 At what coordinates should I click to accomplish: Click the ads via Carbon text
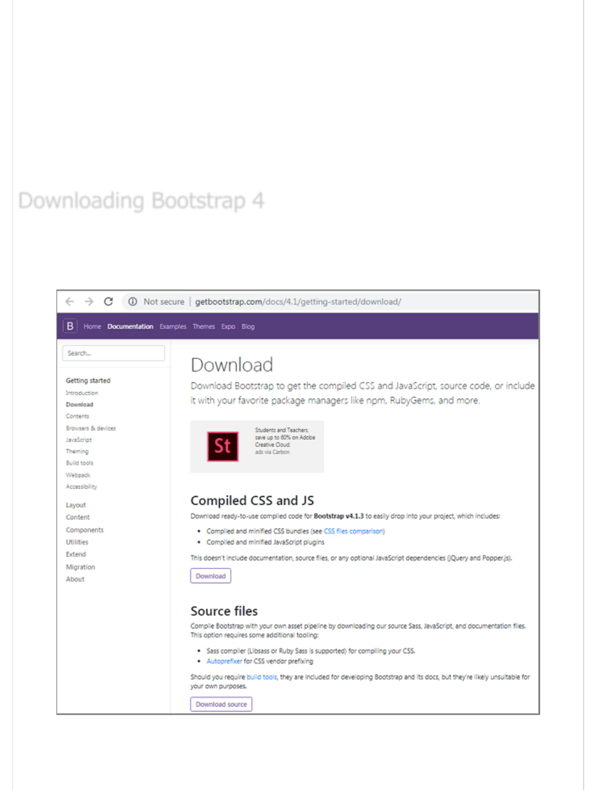[272, 452]
